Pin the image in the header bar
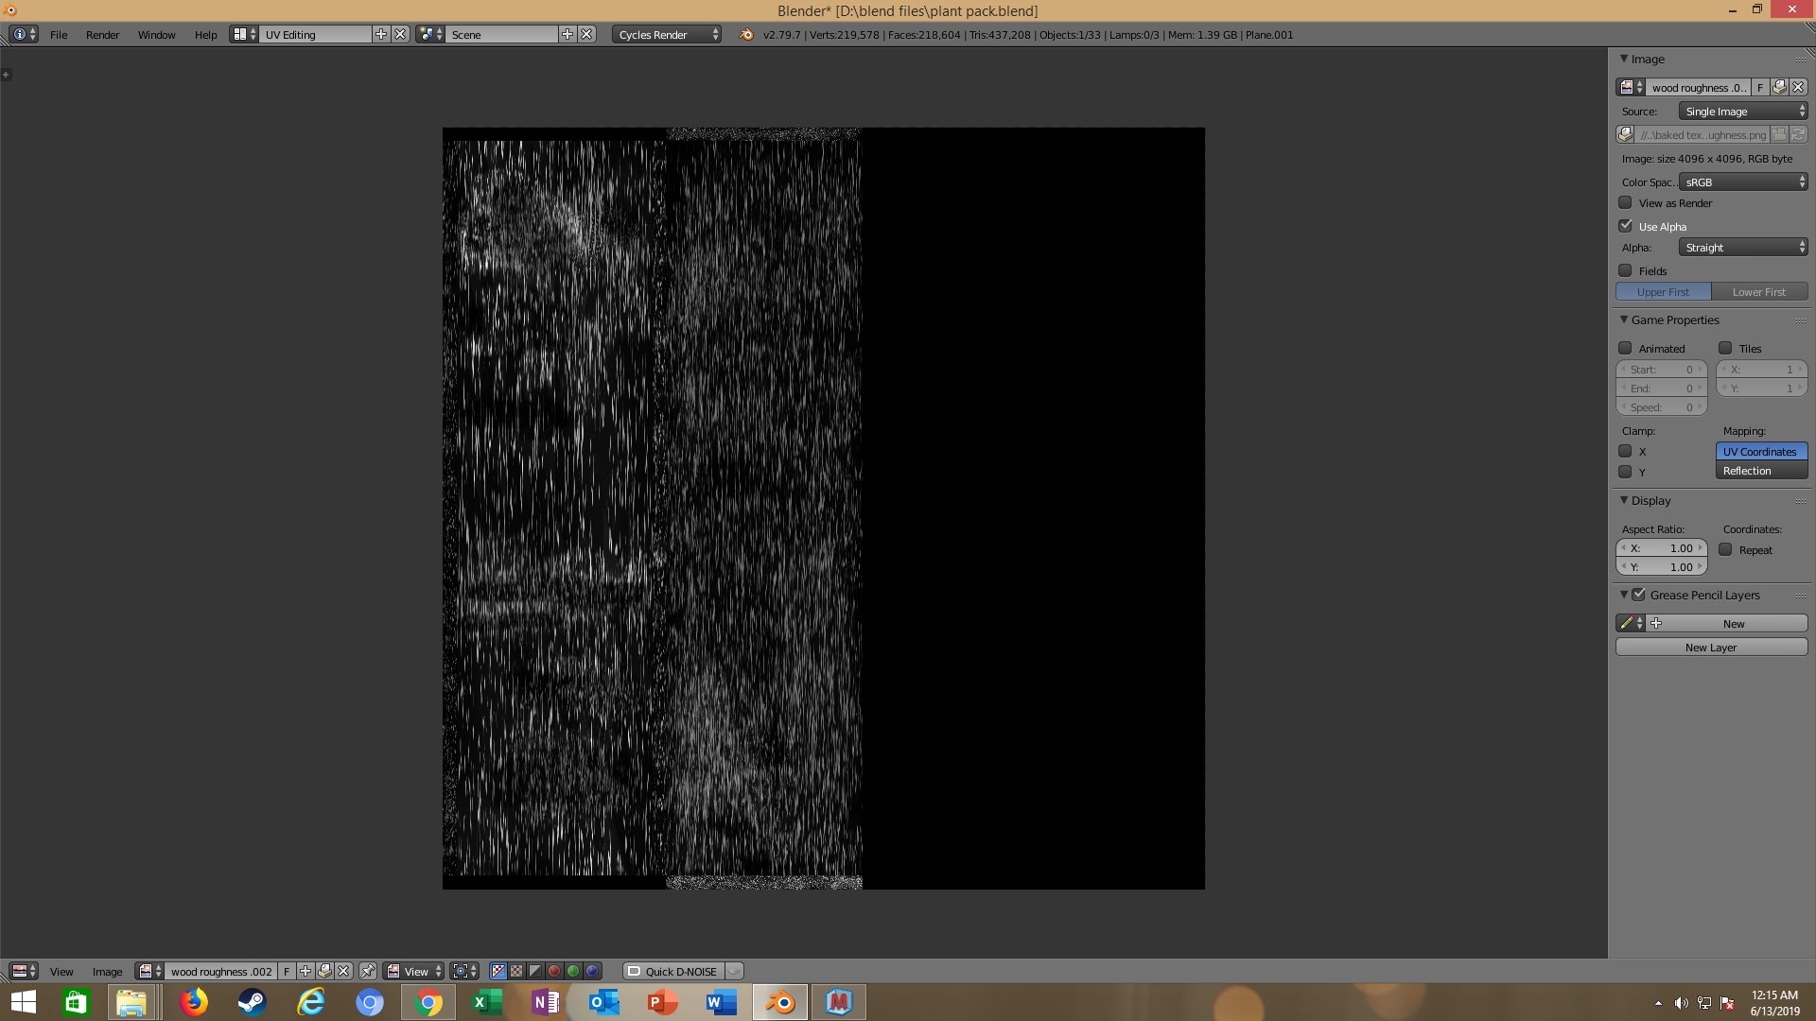The image size is (1816, 1021). coord(368,971)
